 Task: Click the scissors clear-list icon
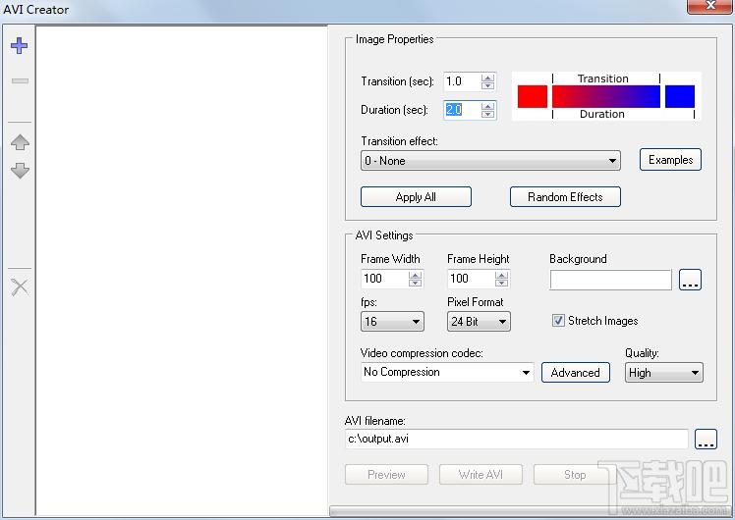(20, 286)
